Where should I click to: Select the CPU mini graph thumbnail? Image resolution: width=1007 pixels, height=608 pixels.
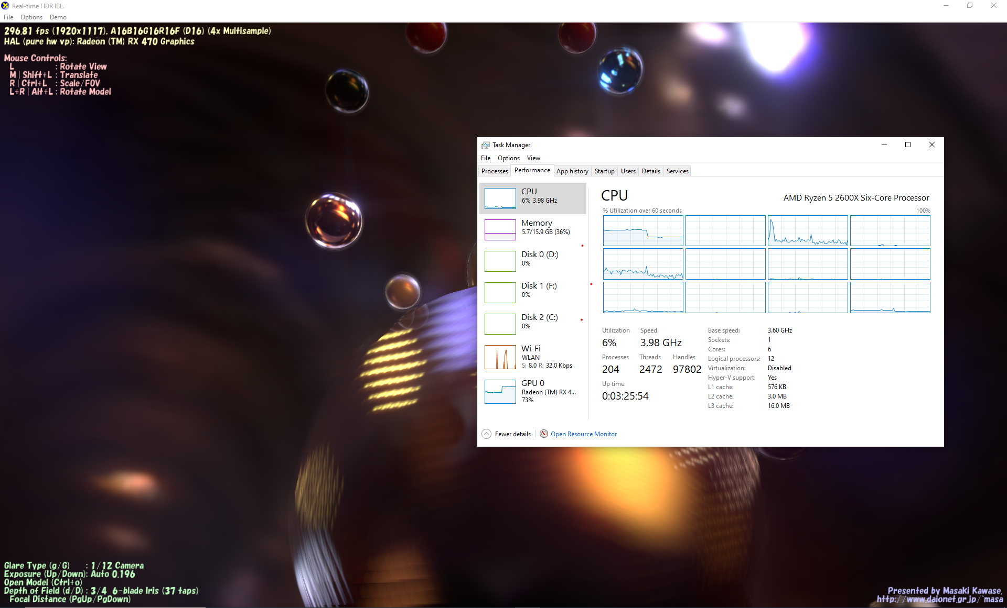[x=500, y=198]
